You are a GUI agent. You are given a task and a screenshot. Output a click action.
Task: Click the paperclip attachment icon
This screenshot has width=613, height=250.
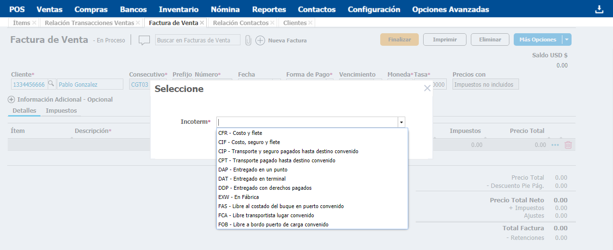point(248,40)
